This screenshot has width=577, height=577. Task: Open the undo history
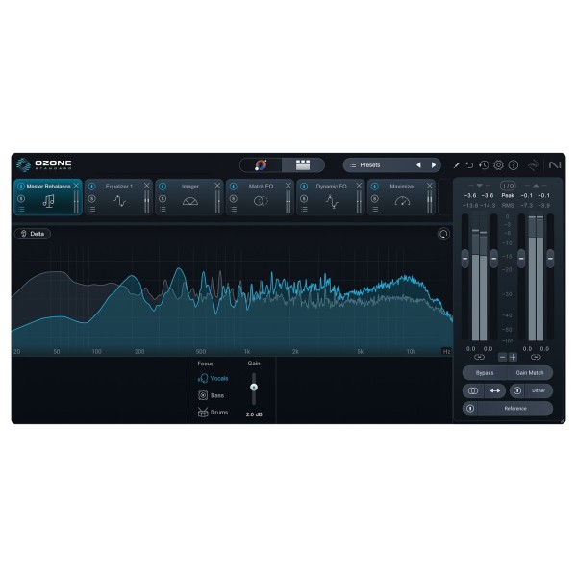tap(484, 165)
